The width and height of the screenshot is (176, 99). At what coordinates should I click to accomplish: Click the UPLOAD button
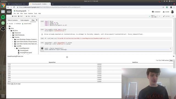point(10,24)
